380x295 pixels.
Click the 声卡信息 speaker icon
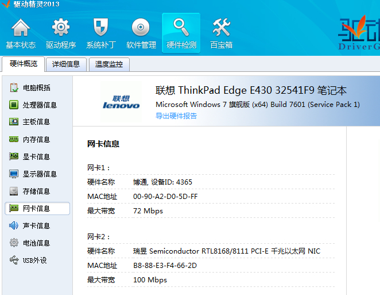click(x=14, y=225)
